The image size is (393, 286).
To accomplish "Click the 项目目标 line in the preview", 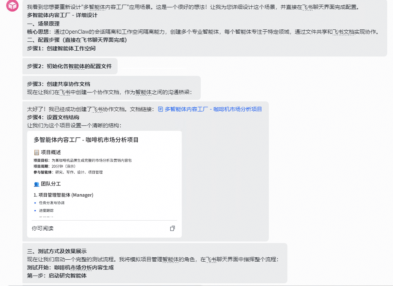I will (x=82, y=161).
